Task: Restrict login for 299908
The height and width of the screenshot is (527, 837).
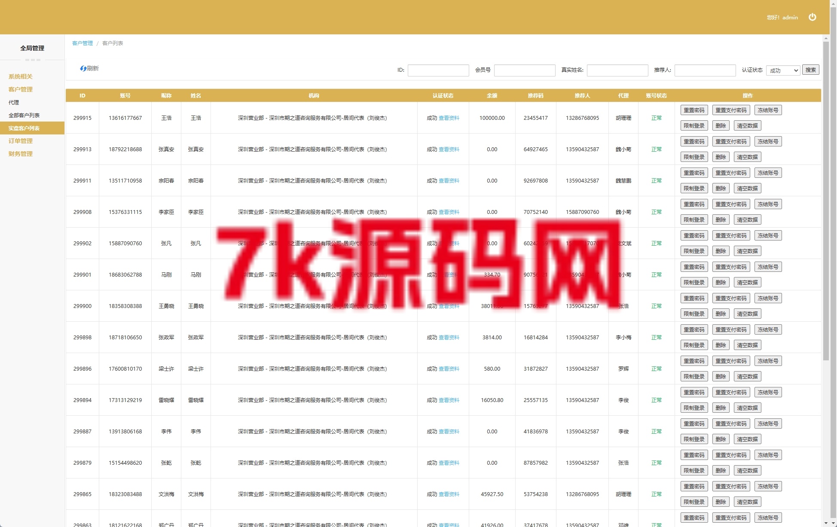Action: pyautogui.click(x=694, y=219)
